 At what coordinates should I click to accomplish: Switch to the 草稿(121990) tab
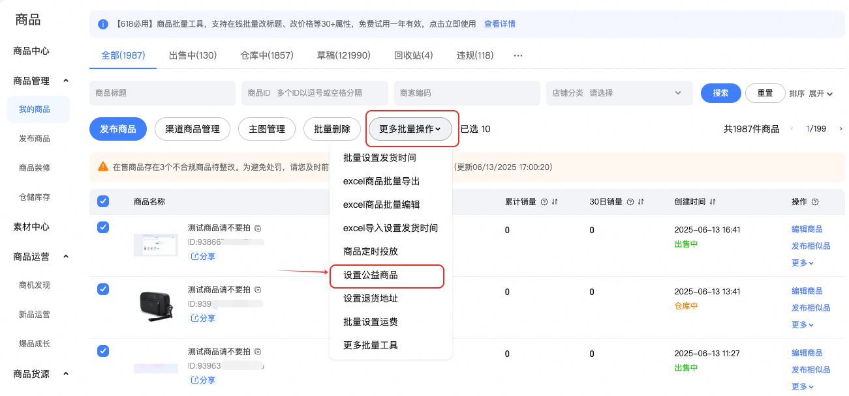coord(343,55)
